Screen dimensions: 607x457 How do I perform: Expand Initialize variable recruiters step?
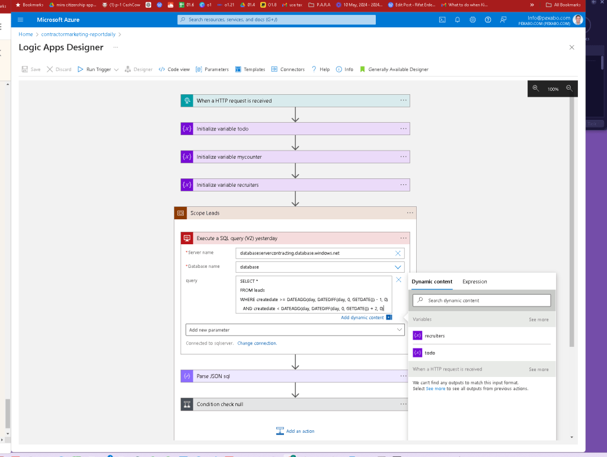pyautogui.click(x=295, y=185)
